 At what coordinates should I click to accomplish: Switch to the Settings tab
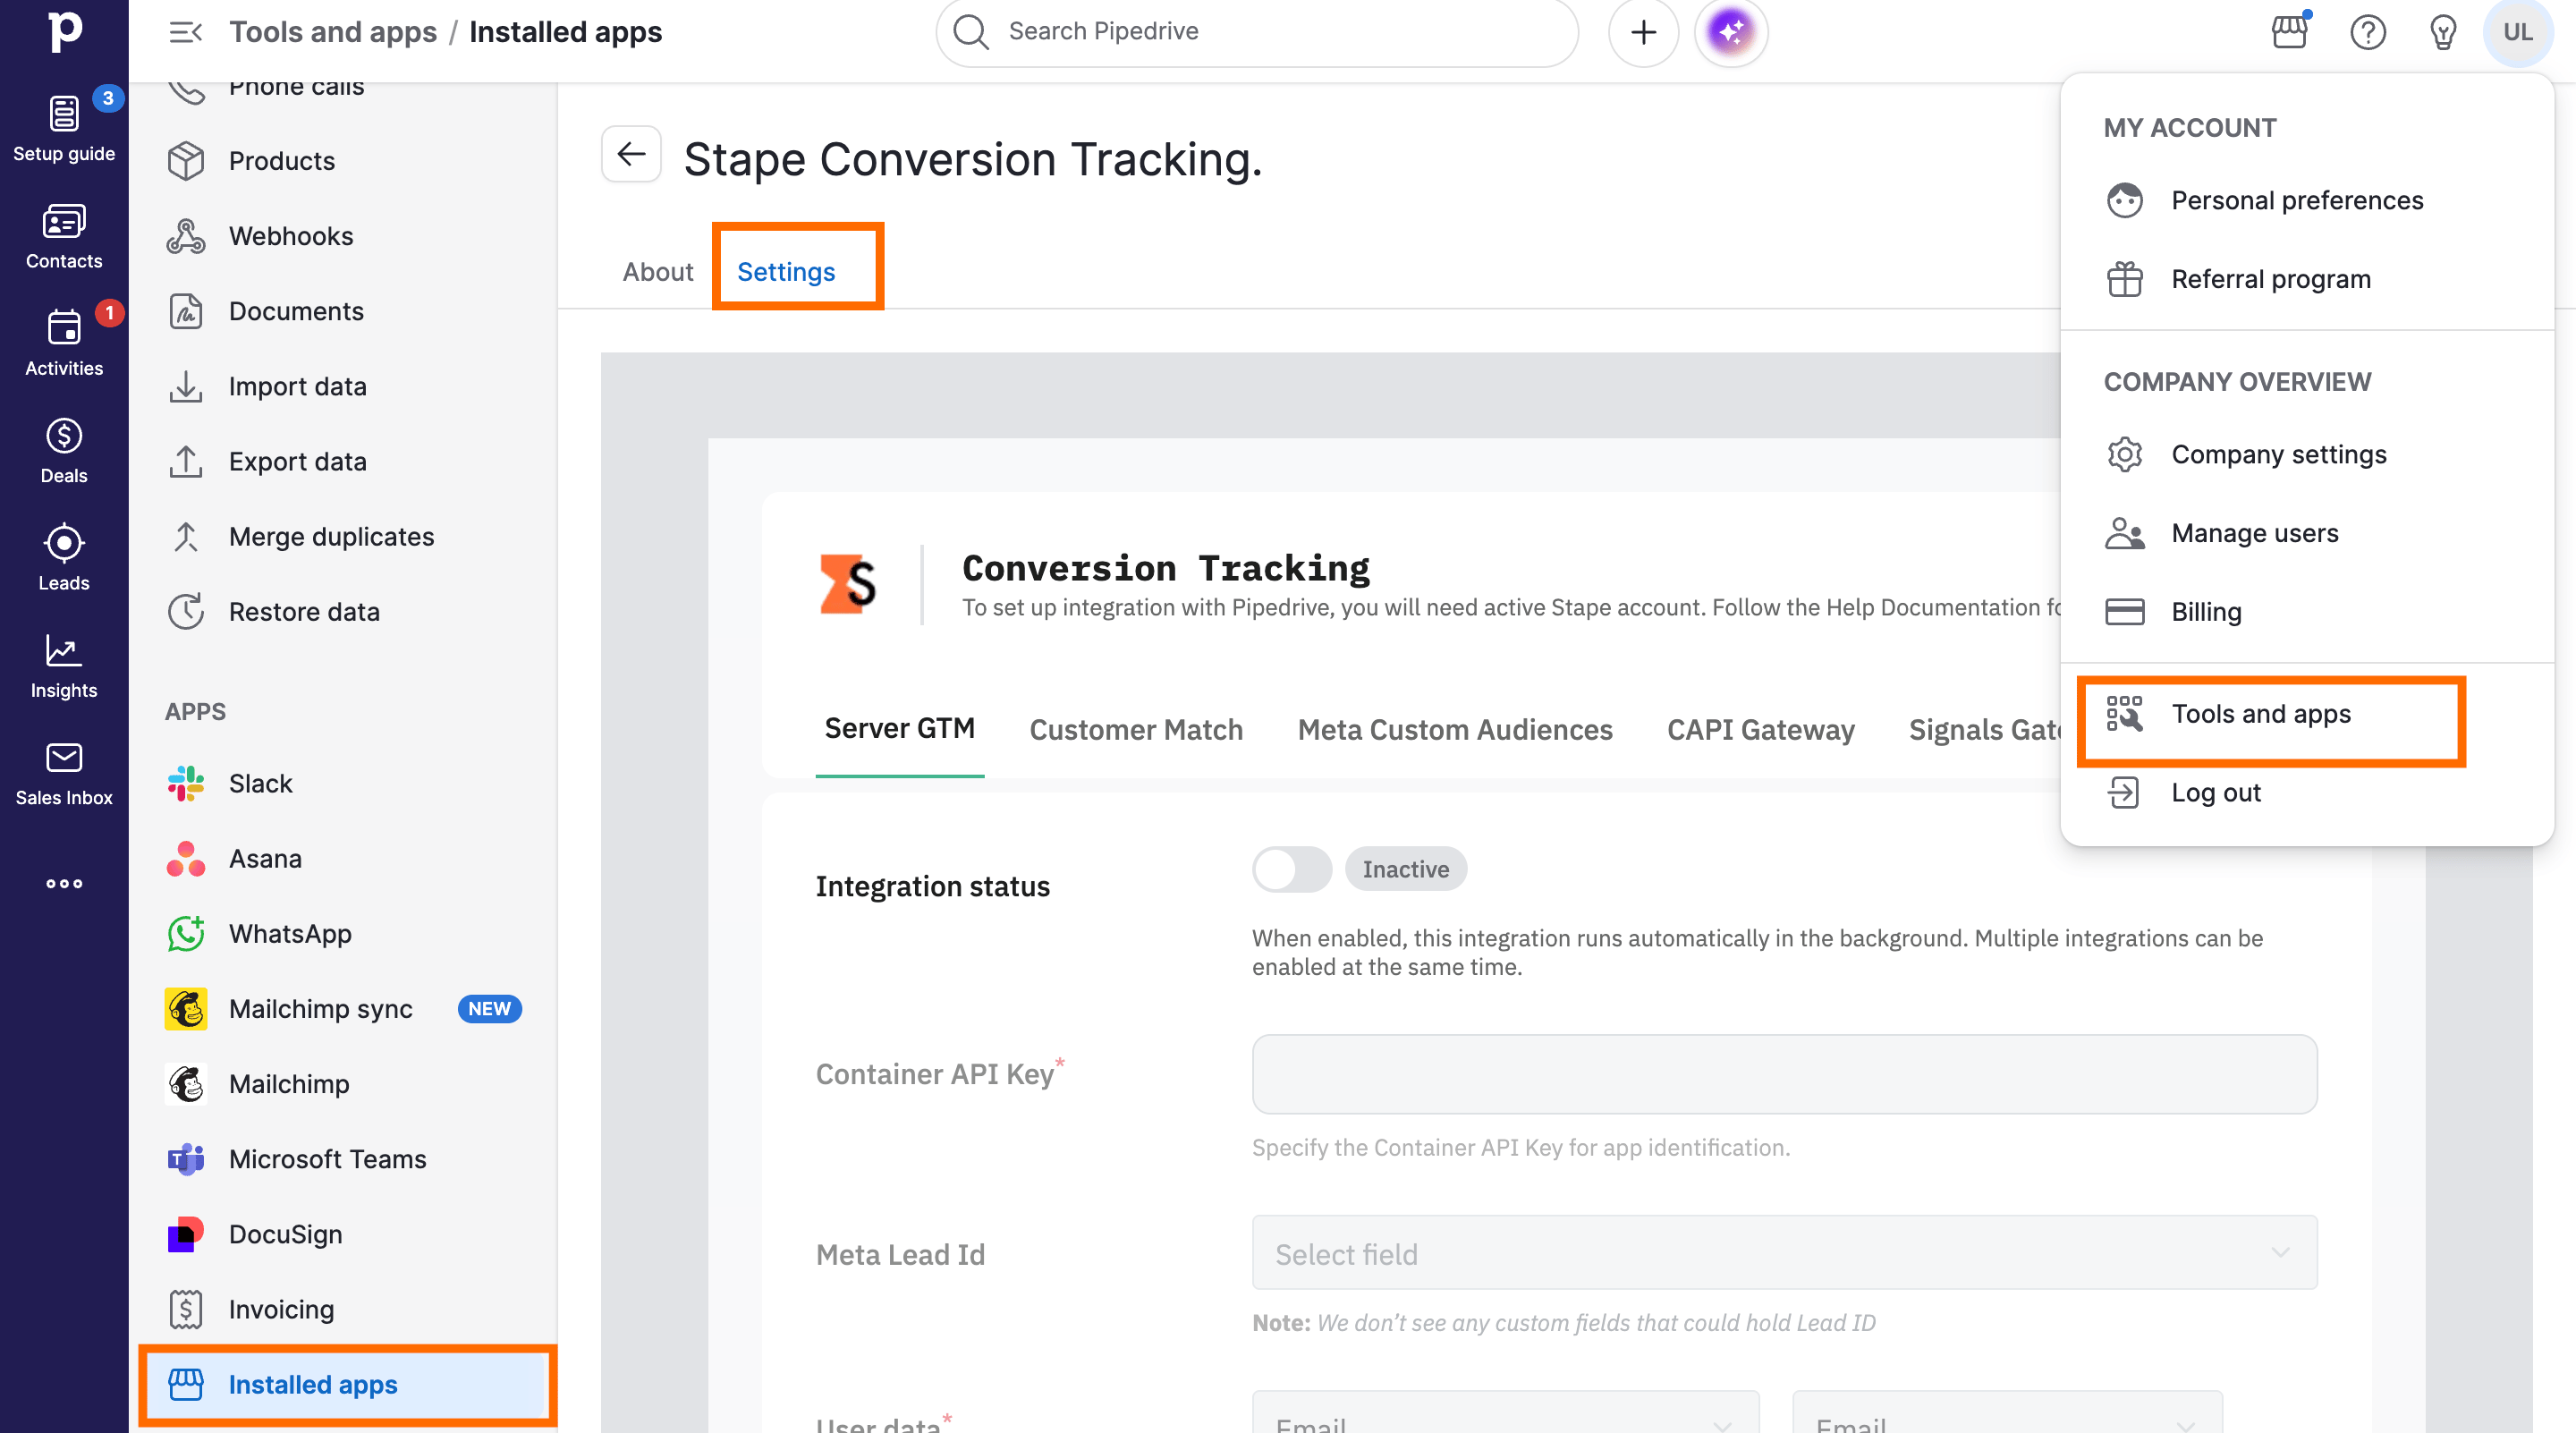tap(786, 272)
